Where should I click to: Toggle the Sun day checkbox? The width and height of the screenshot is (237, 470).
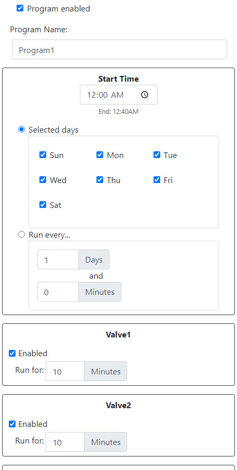point(43,154)
